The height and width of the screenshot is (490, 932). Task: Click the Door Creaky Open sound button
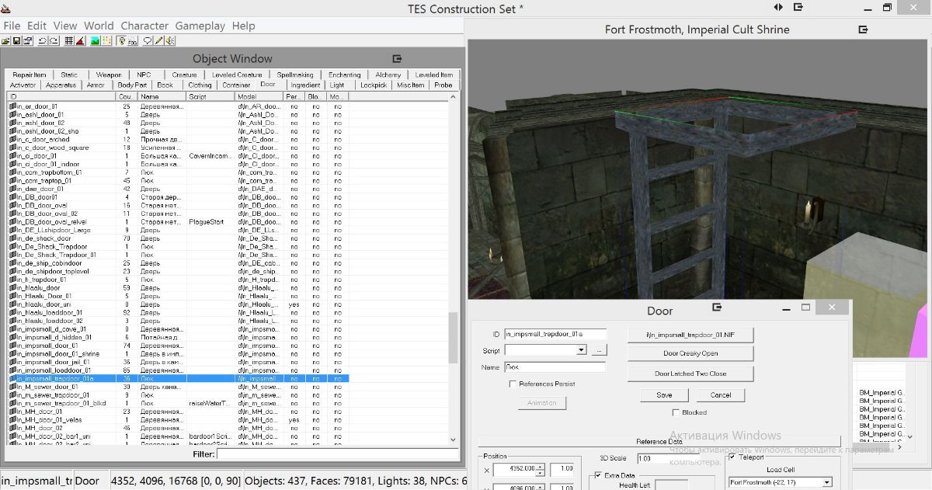pos(690,353)
